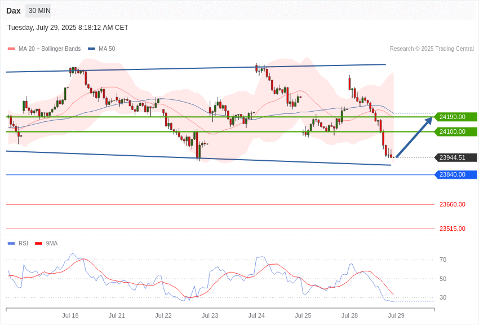Click the Jul 28 date axis label
This screenshot has height=325, width=479.
point(349,315)
